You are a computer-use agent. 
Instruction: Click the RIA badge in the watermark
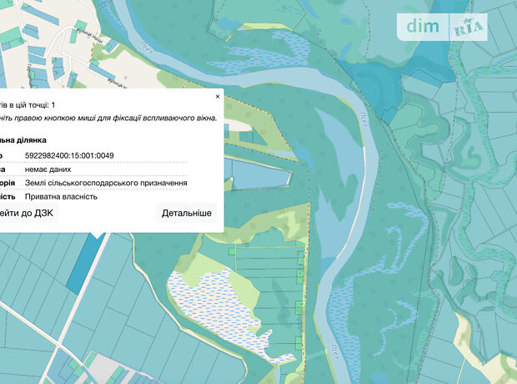tap(469, 27)
